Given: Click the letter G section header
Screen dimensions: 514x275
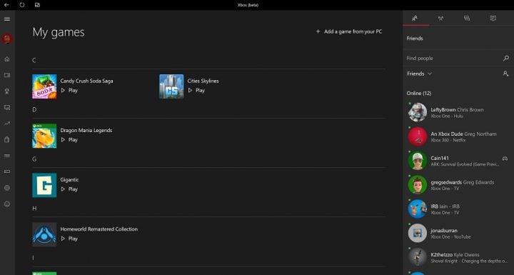Looking at the screenshot, I should pos(34,159).
